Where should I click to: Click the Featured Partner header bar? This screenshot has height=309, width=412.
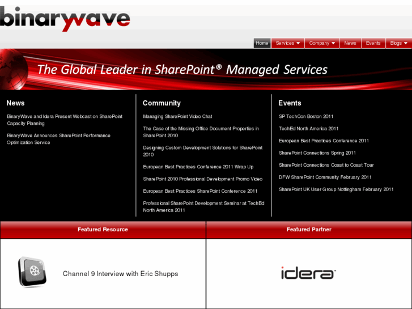click(x=309, y=230)
